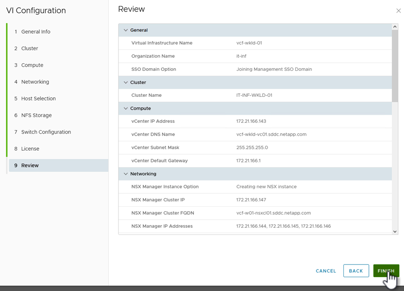Screen dimensions: 404x291
Task: Select step 4 Networking
Action: (x=35, y=82)
